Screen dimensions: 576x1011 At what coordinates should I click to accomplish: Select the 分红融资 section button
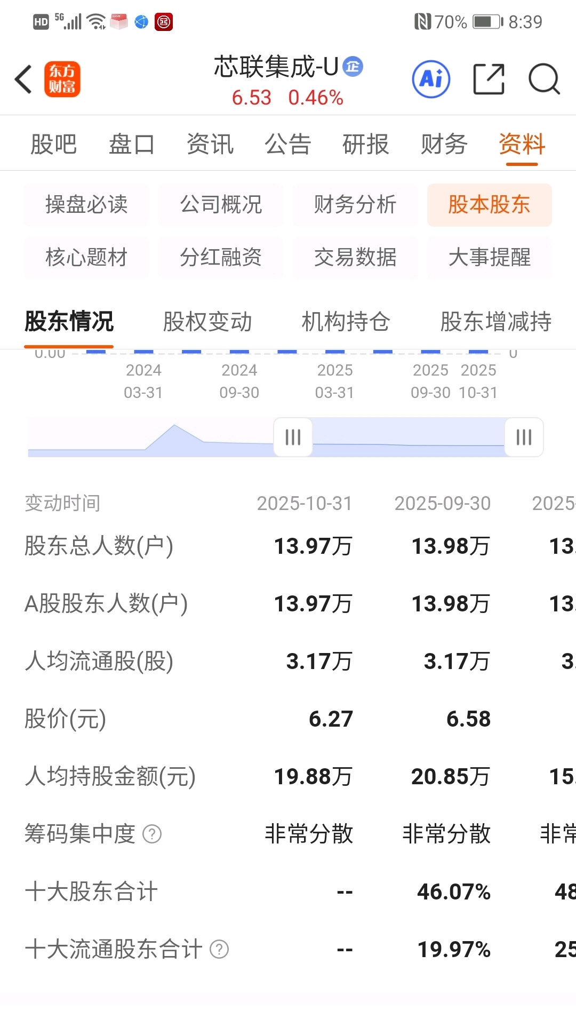point(221,257)
